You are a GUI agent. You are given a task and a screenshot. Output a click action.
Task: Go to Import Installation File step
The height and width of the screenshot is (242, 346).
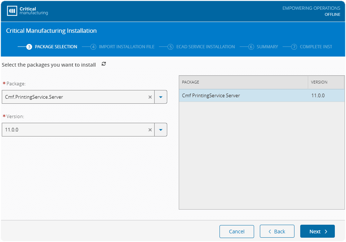tap(127, 47)
